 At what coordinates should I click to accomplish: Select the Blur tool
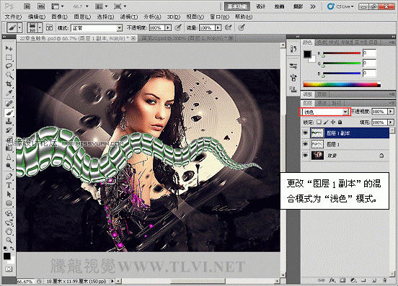pos(9,158)
